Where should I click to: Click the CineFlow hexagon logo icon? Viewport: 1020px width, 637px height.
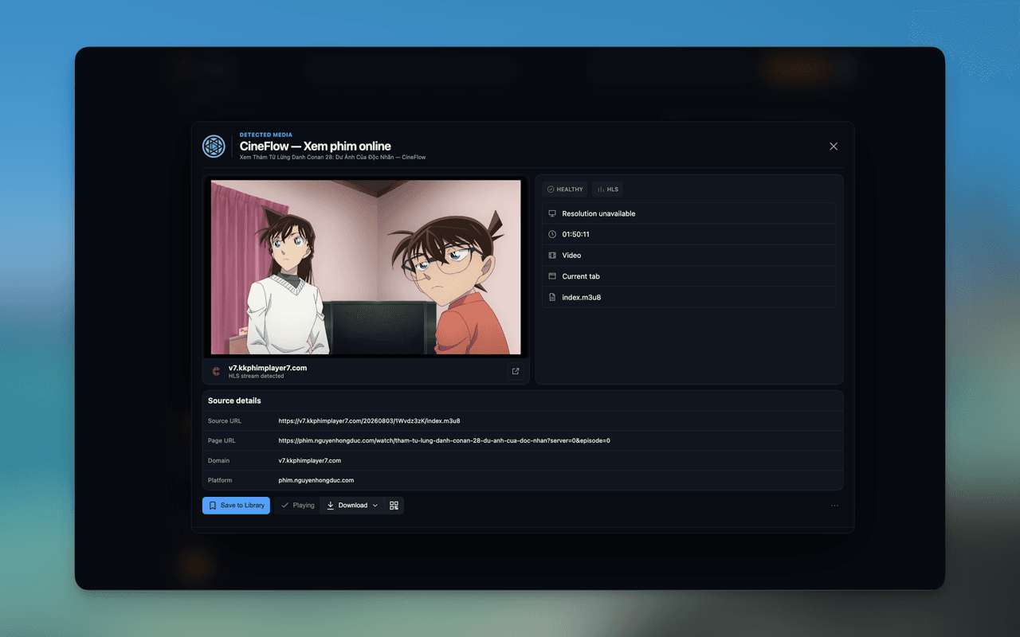pyautogui.click(x=214, y=147)
